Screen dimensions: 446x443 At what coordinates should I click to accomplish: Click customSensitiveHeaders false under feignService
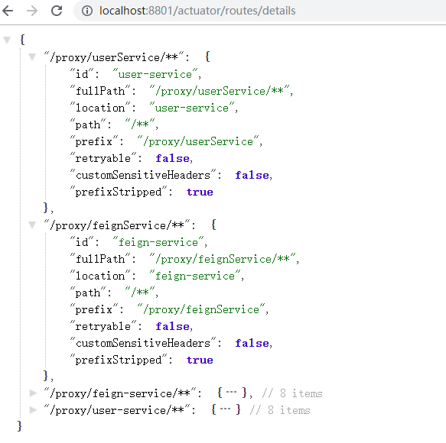click(x=252, y=343)
